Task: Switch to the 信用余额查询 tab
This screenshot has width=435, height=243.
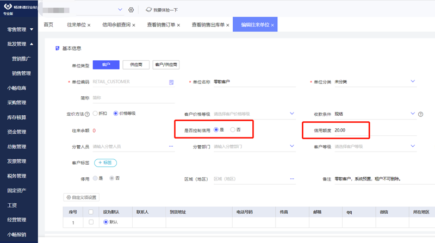Action: (116, 24)
